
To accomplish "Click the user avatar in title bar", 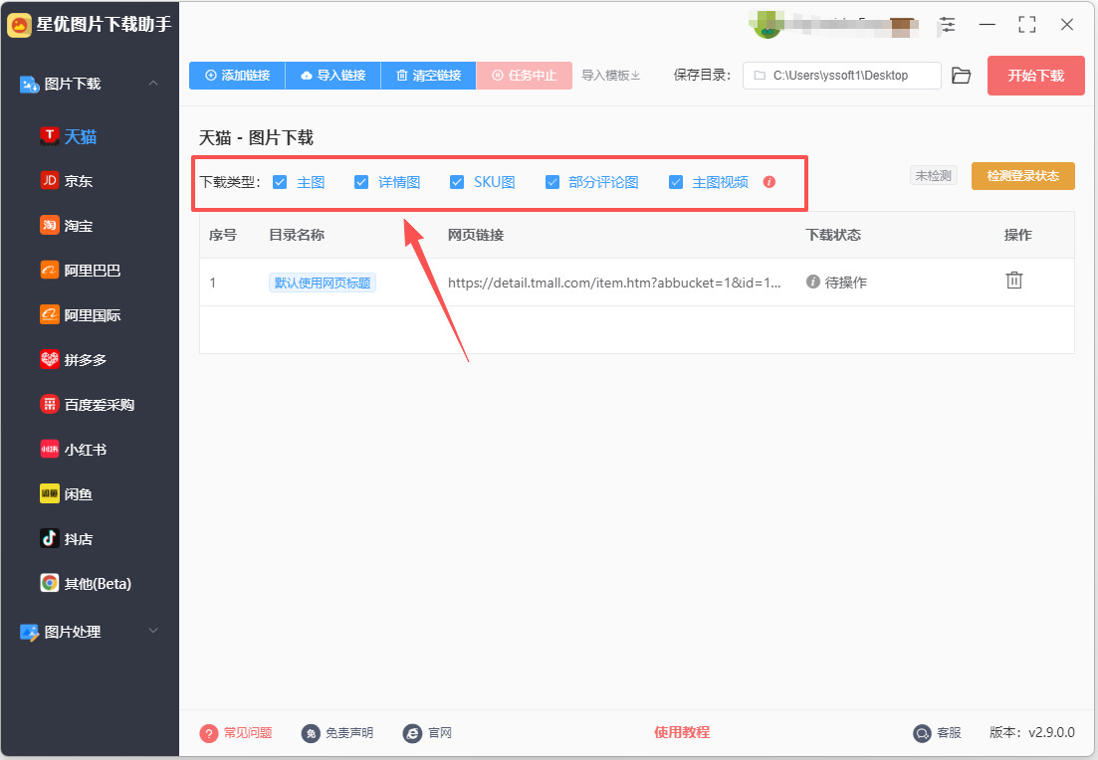I will pos(767,25).
